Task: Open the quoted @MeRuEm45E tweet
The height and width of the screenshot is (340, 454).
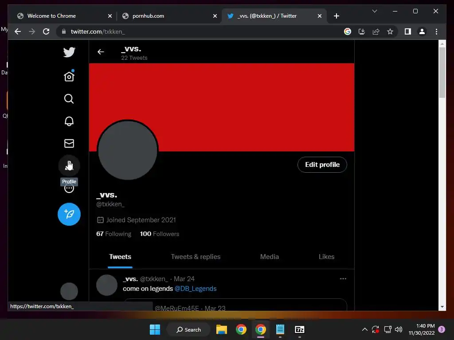Action: point(235,305)
